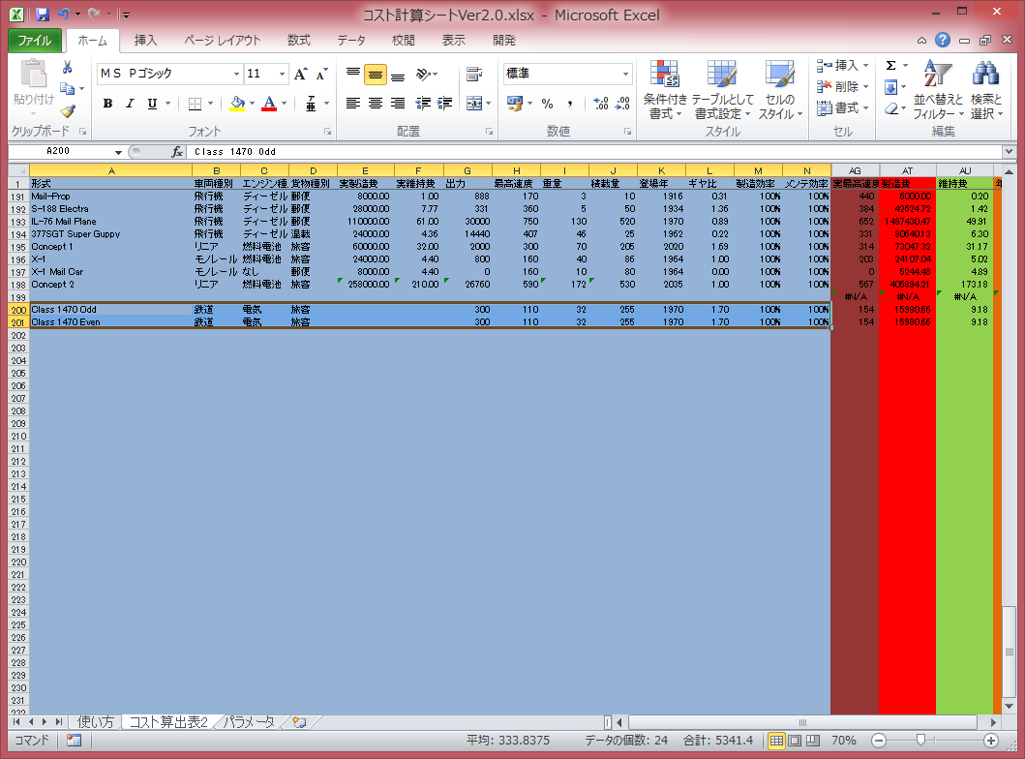Viewport: 1025px width, 759px height.
Task: Center text horizontally
Action: (376, 104)
